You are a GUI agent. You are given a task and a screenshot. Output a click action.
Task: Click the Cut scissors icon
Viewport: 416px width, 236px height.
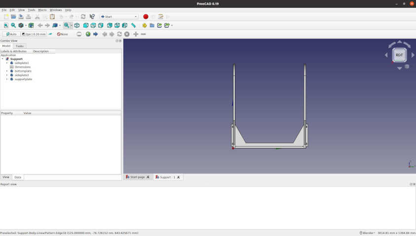point(37,17)
